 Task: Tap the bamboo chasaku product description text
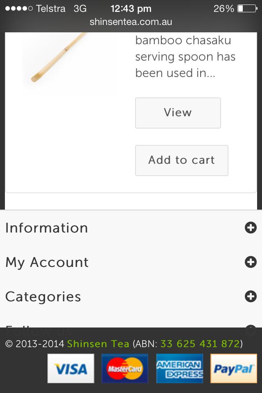point(185,56)
